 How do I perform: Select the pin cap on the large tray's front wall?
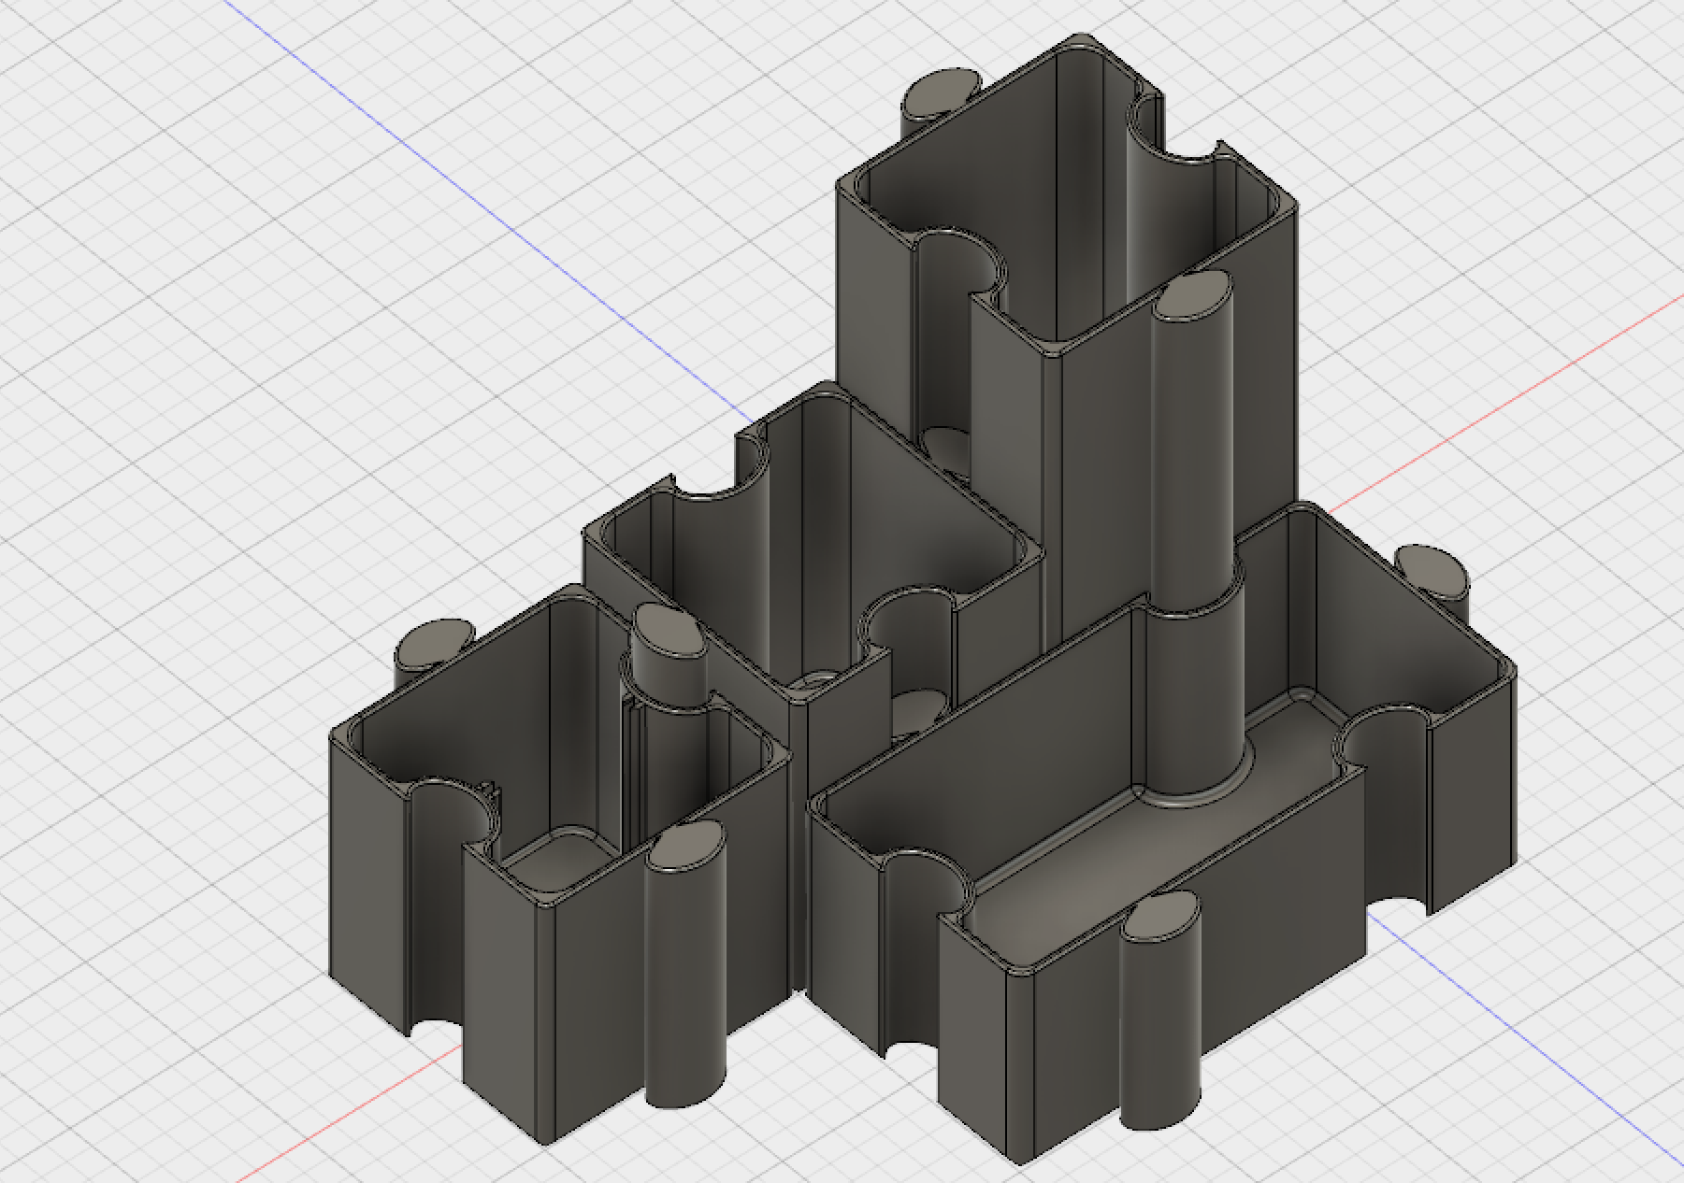[1159, 917]
